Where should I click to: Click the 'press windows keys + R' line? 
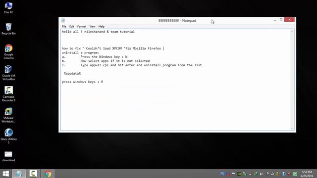83,82
